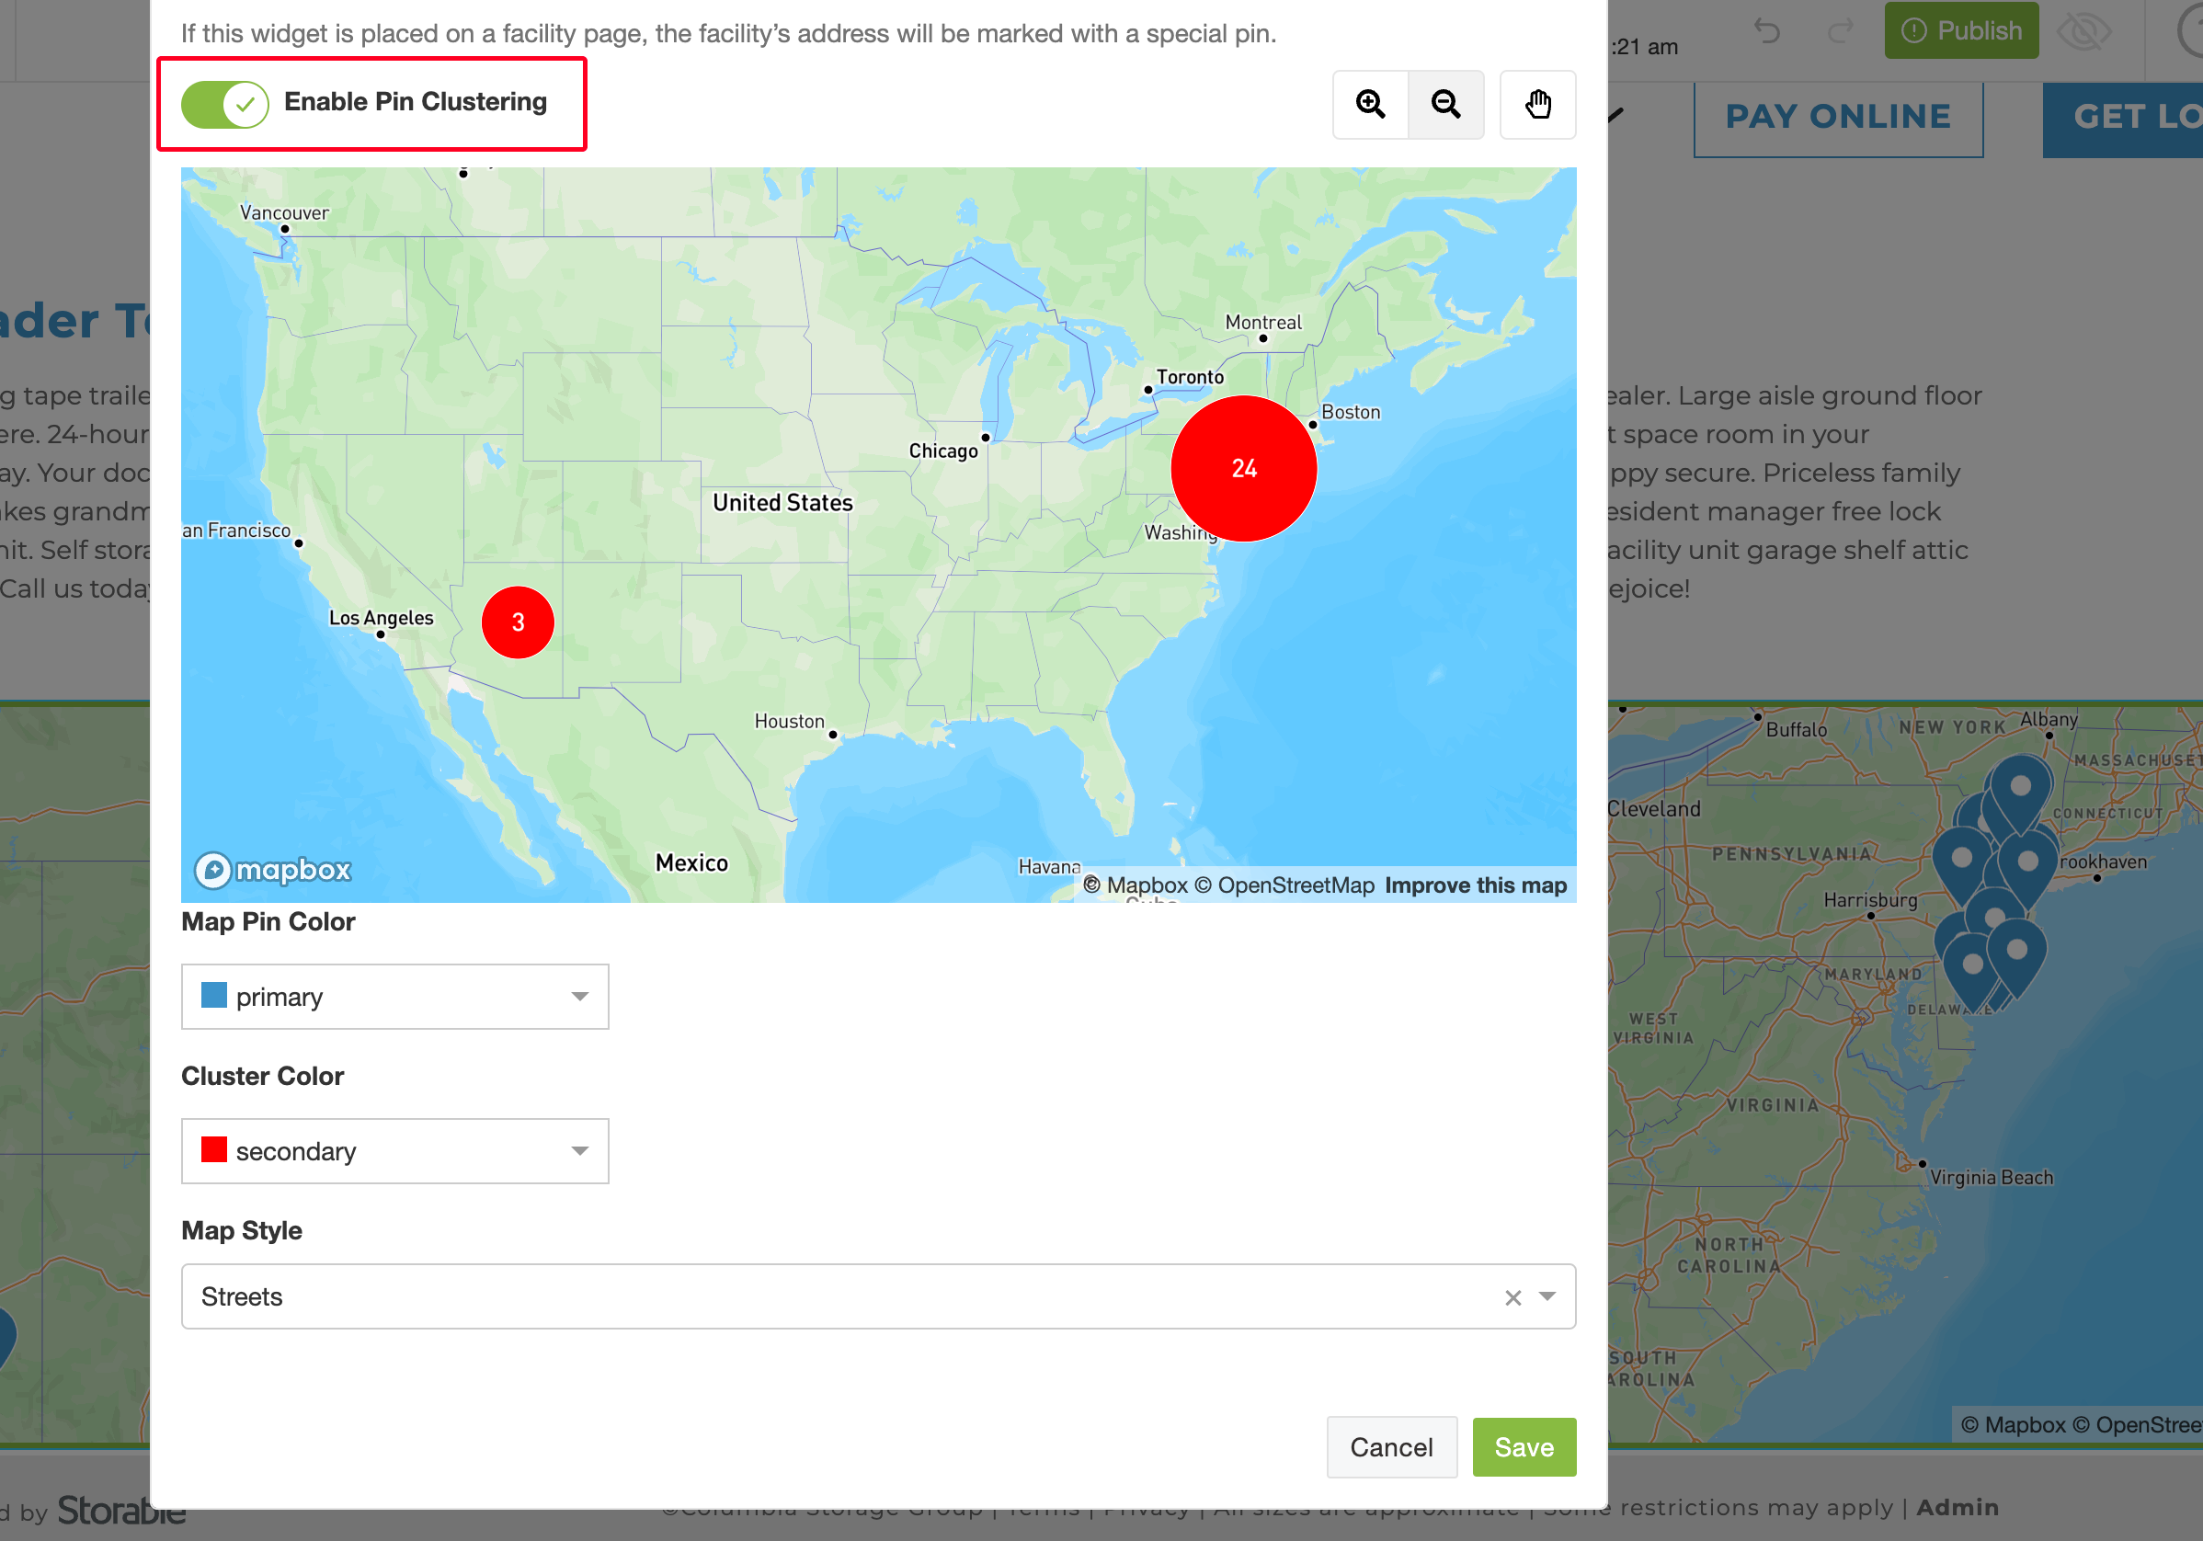Click the Map Style Streets field

878,1296
